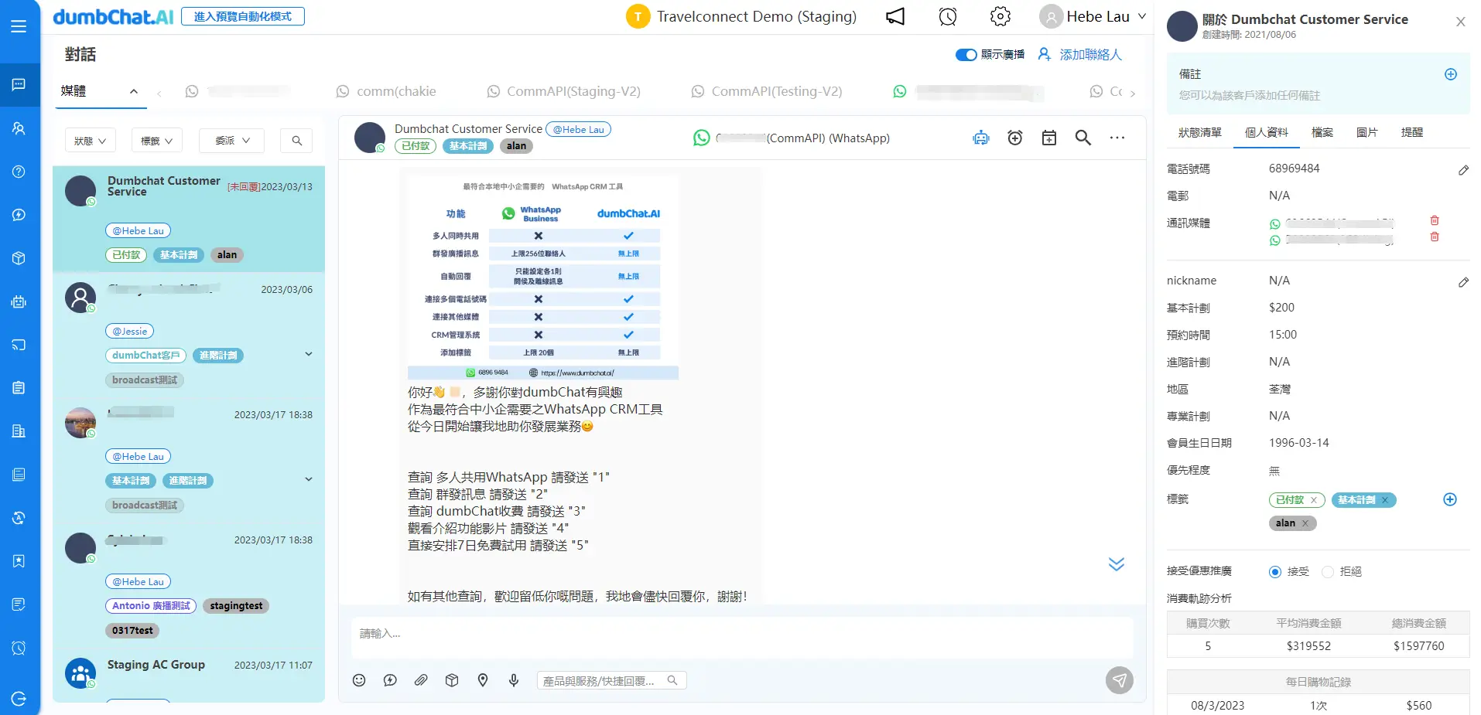Close the Dumbchat Customer Service details panel
Screen dimensions: 1481x715
click(x=1461, y=22)
